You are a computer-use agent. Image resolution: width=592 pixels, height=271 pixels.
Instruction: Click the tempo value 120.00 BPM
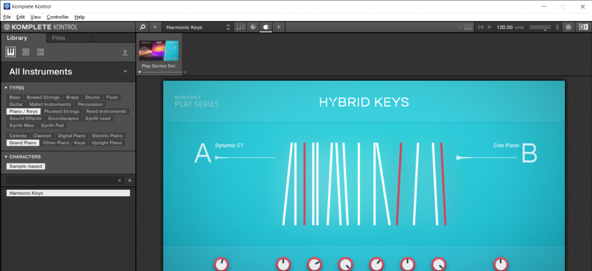510,27
